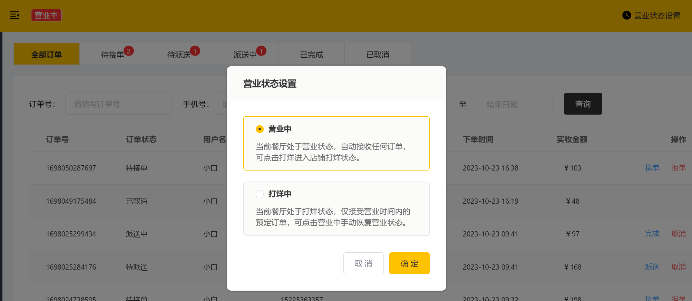Click 派送 for order 1698025284176

click(x=652, y=267)
